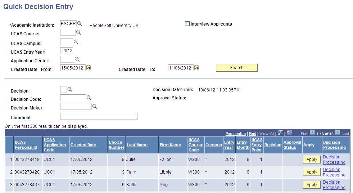Focus the UCAS Campus input field
The image size is (353, 193).
click(x=67, y=42)
